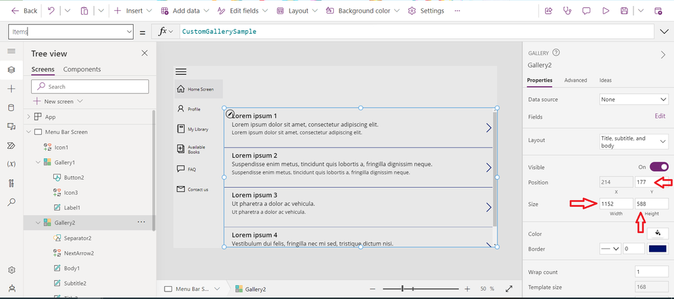Click the Save disk icon
This screenshot has height=299, width=674.
pos(624,11)
